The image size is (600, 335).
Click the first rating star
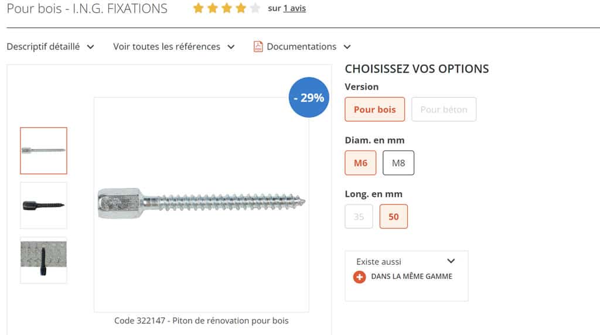click(198, 8)
